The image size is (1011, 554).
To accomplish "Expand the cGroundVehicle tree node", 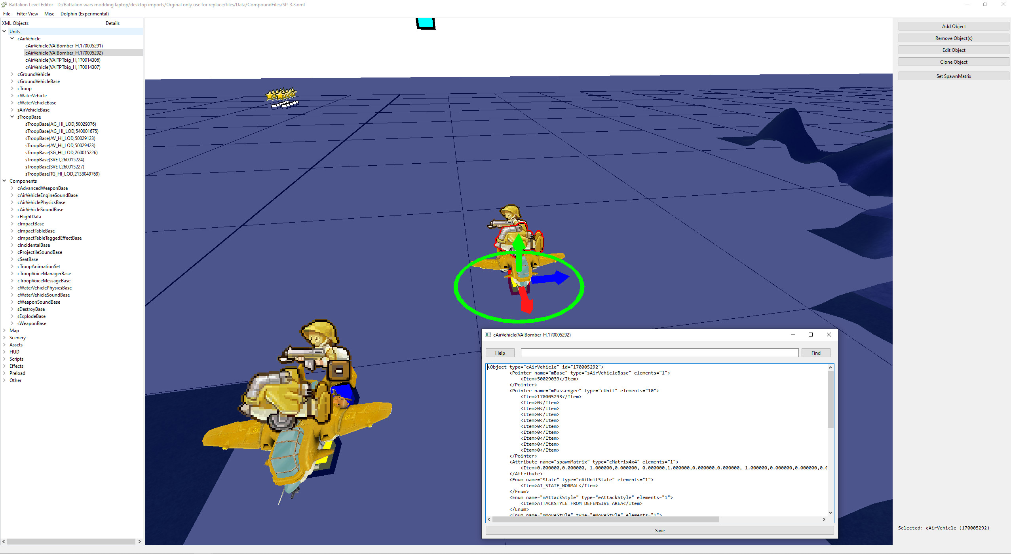I will point(12,74).
